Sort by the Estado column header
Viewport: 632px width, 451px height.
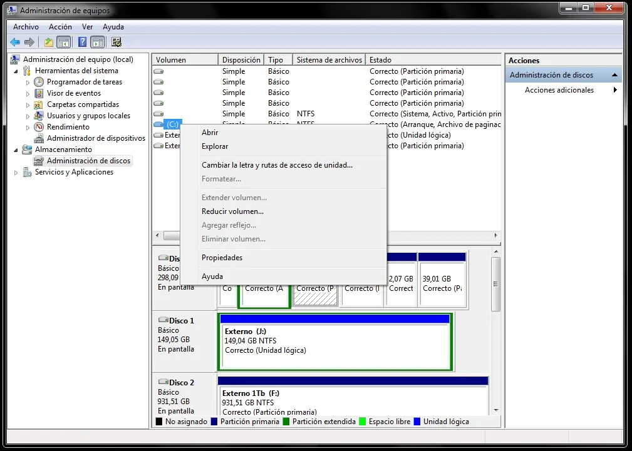433,60
